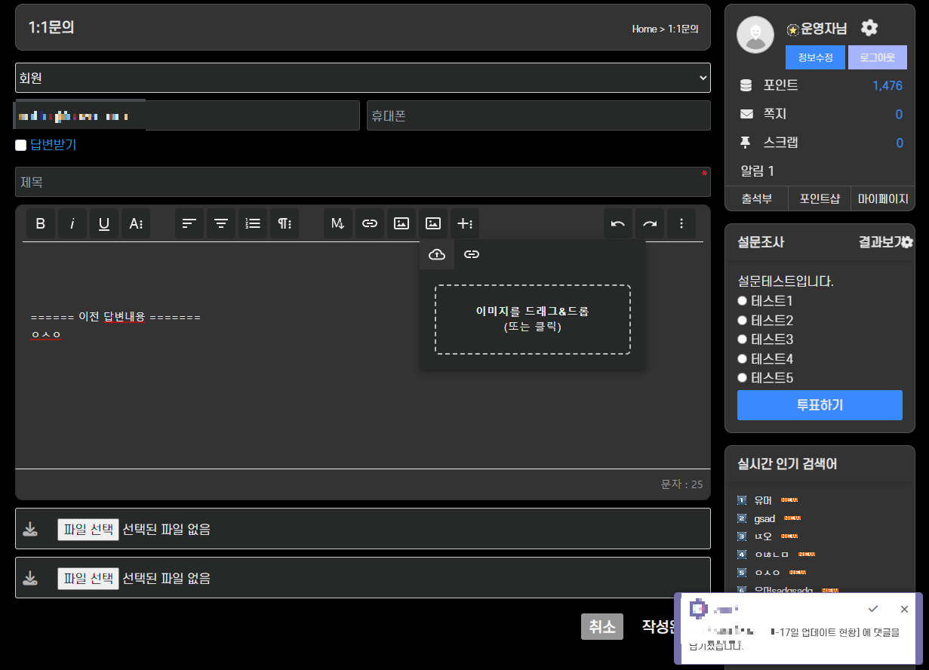929x670 pixels.
Task: Click the image drag-and-drop upload area
Action: [x=532, y=319]
